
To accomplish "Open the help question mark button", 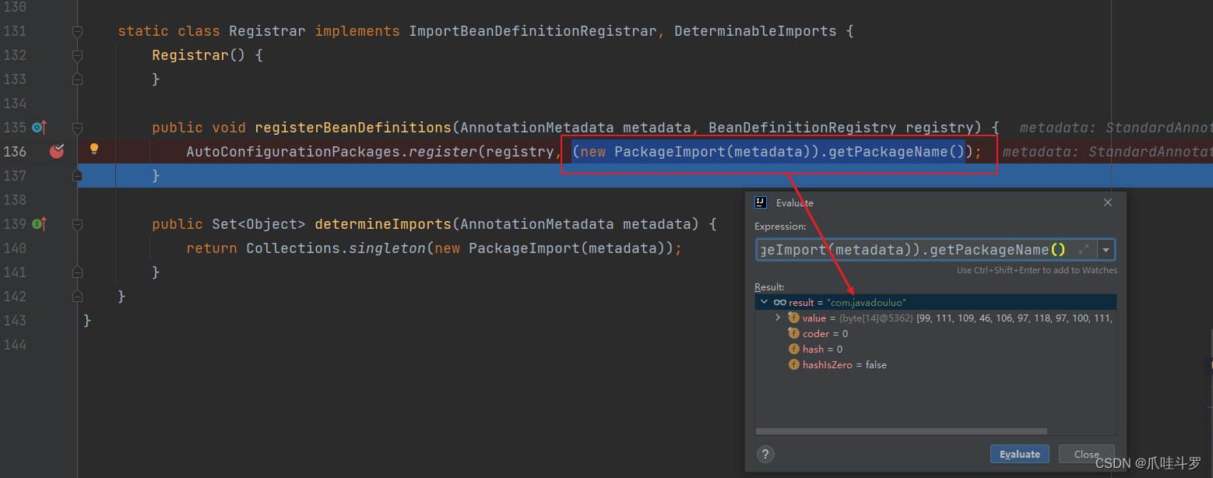I will [765, 455].
